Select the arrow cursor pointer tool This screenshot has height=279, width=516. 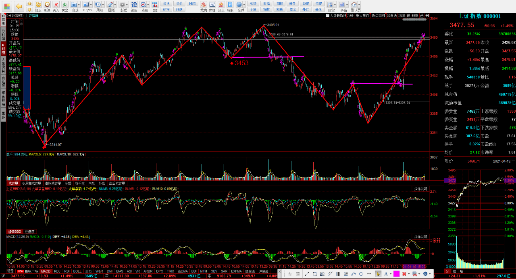pos(378,274)
